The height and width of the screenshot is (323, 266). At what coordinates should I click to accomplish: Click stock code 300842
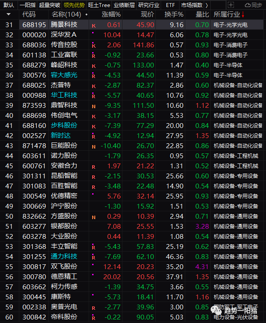(x=34, y=317)
